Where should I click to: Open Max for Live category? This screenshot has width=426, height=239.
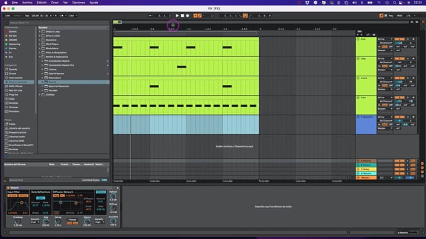click(15, 90)
